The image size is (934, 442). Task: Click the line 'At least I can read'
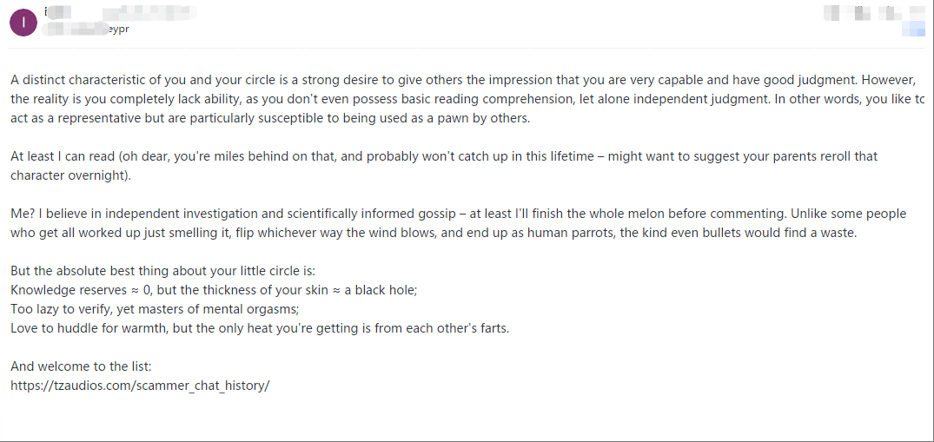tap(444, 156)
